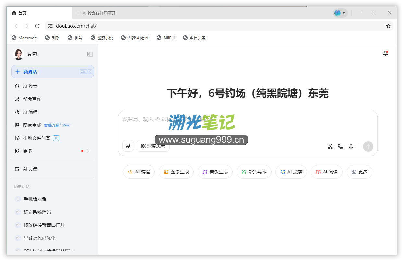
Task: Go forward with browser forward arrow
Action: pyautogui.click(x=27, y=26)
